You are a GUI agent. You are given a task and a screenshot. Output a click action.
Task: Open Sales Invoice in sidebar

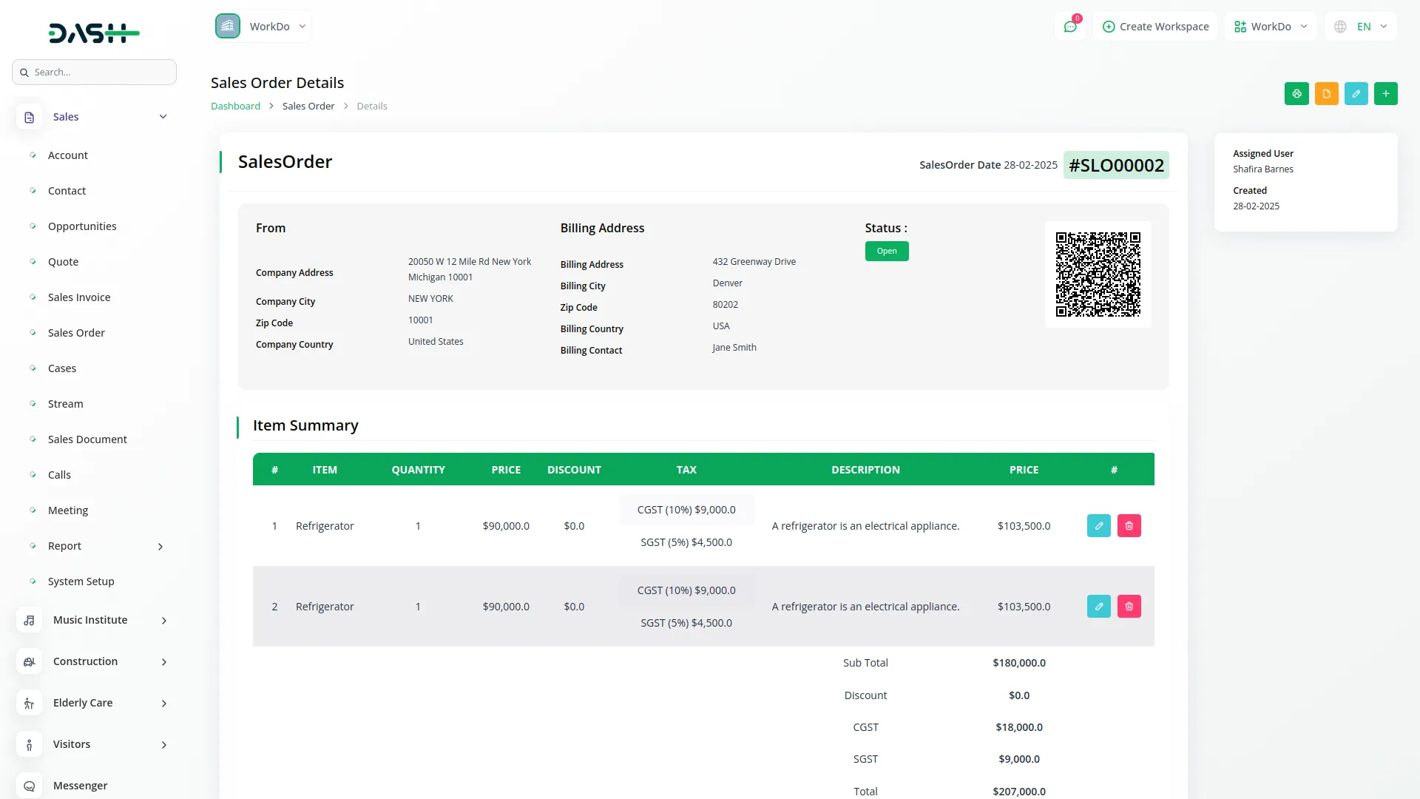click(x=79, y=297)
